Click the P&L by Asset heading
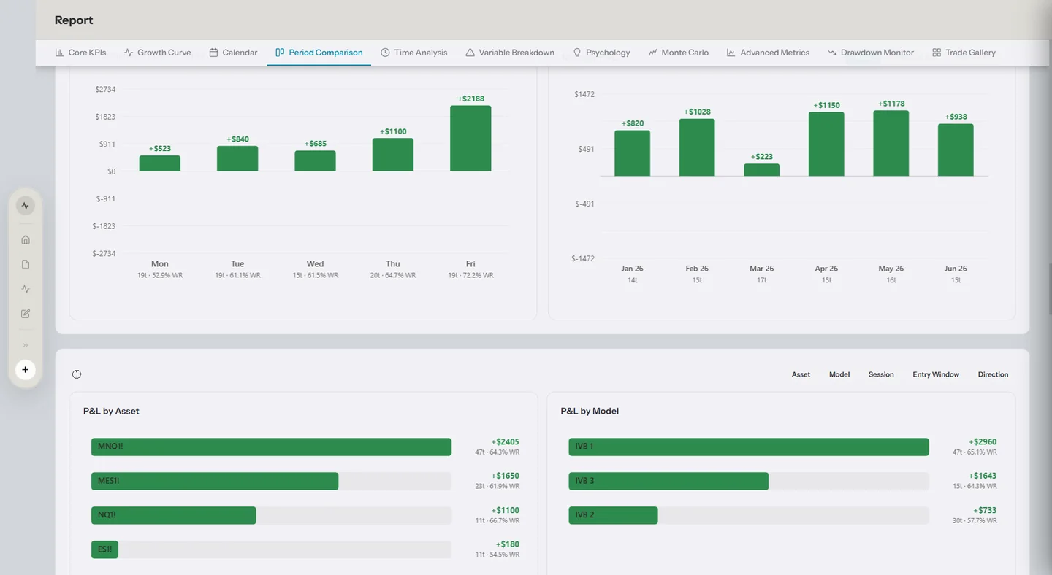The image size is (1052, 575). coord(111,411)
